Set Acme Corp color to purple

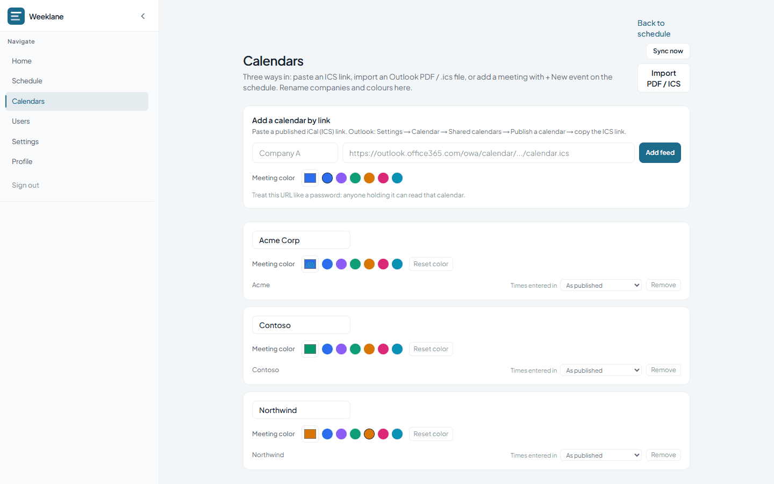point(341,264)
